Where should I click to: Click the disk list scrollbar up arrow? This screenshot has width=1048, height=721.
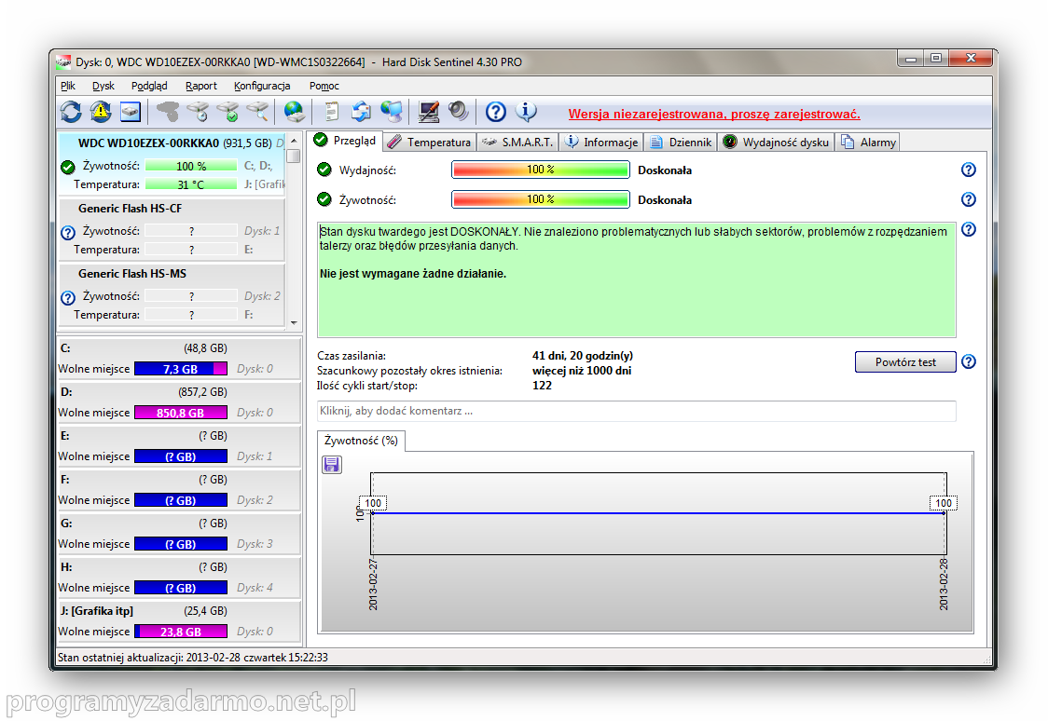294,141
